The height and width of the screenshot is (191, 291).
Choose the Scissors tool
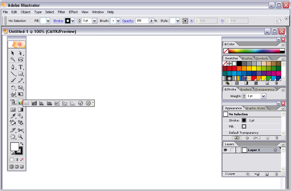click(x=20, y=130)
